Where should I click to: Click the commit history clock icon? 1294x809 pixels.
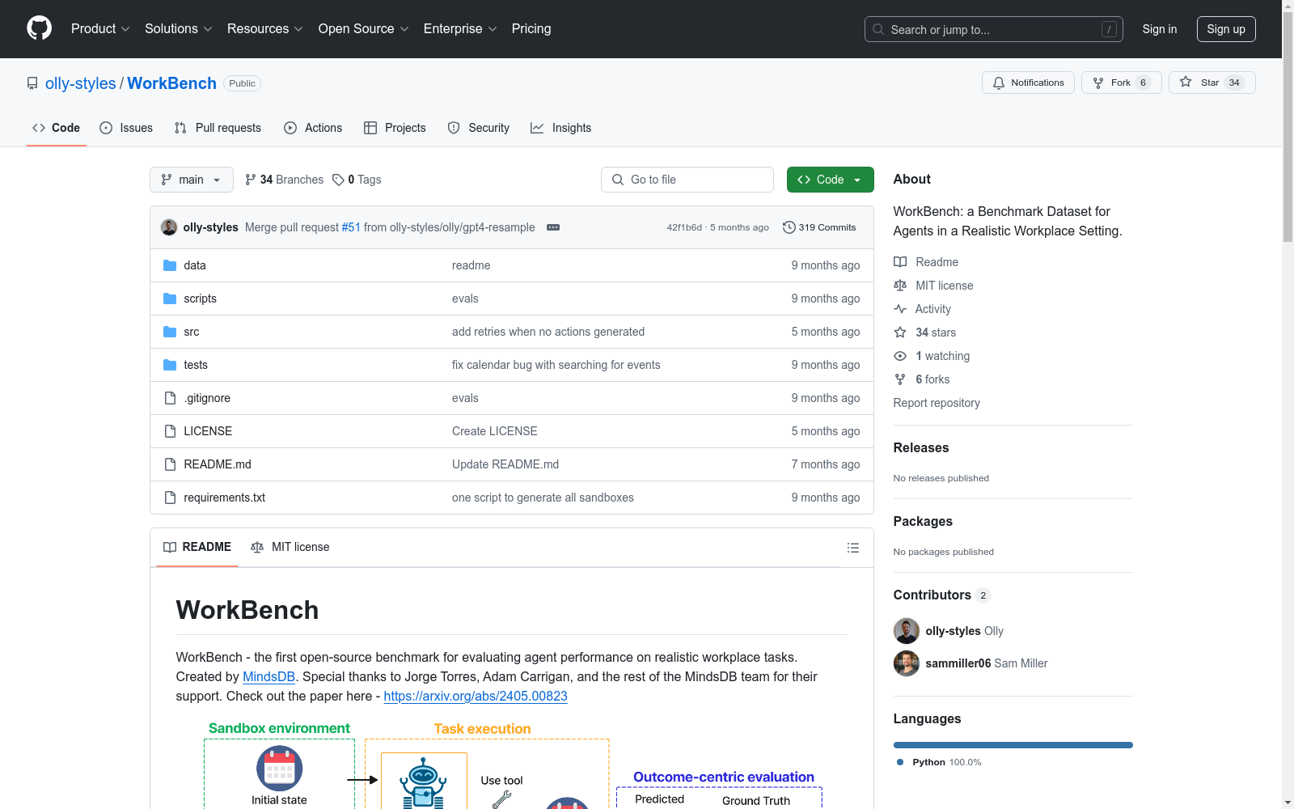[789, 227]
